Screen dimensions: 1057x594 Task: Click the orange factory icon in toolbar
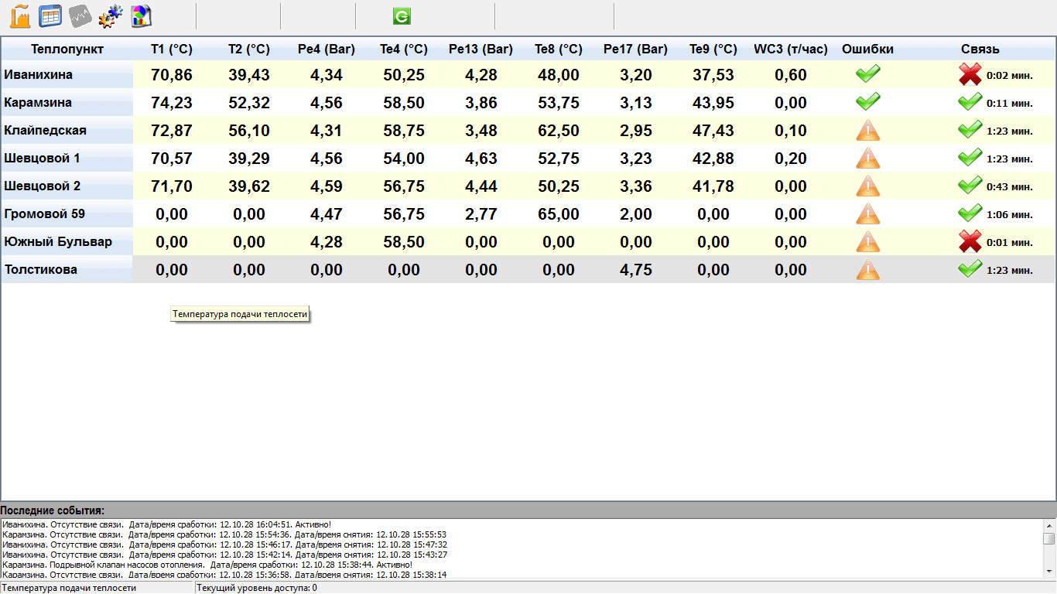[20, 15]
